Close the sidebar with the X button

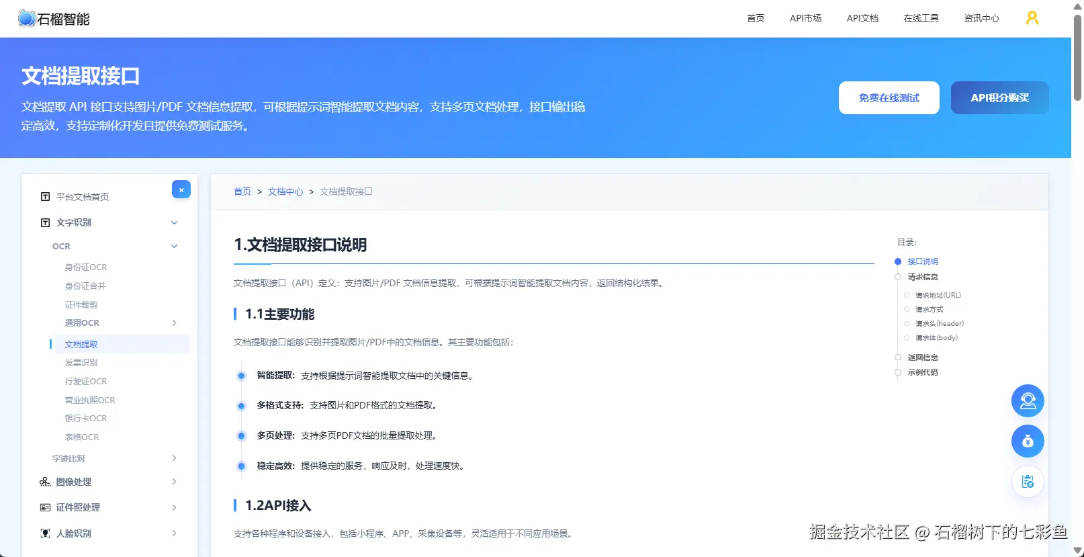pyautogui.click(x=181, y=189)
